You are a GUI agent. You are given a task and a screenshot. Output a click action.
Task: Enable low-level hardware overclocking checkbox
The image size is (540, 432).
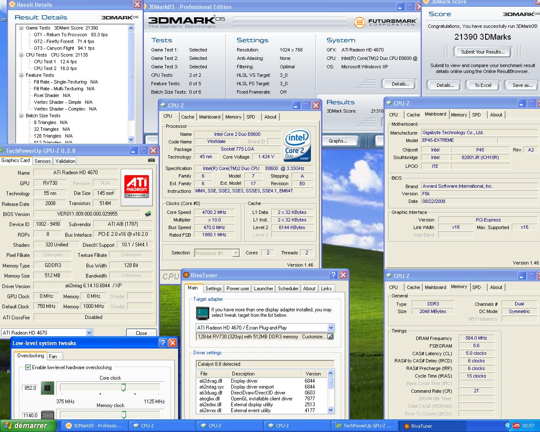28,367
